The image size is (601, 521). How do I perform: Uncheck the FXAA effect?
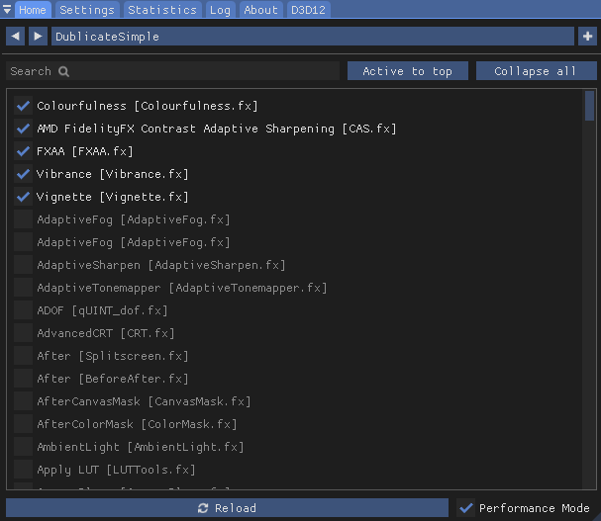[x=24, y=151]
